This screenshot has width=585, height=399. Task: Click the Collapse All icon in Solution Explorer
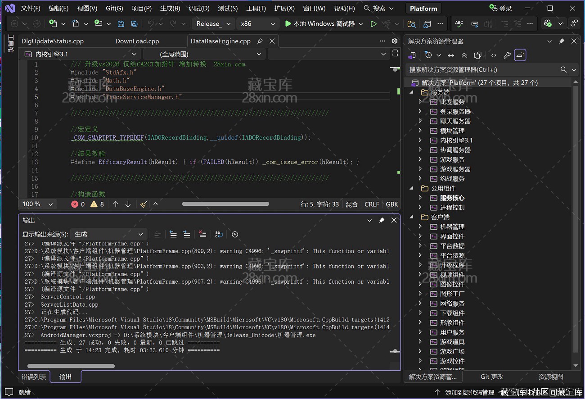pyautogui.click(x=464, y=55)
